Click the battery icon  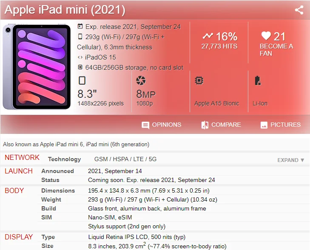(258, 80)
